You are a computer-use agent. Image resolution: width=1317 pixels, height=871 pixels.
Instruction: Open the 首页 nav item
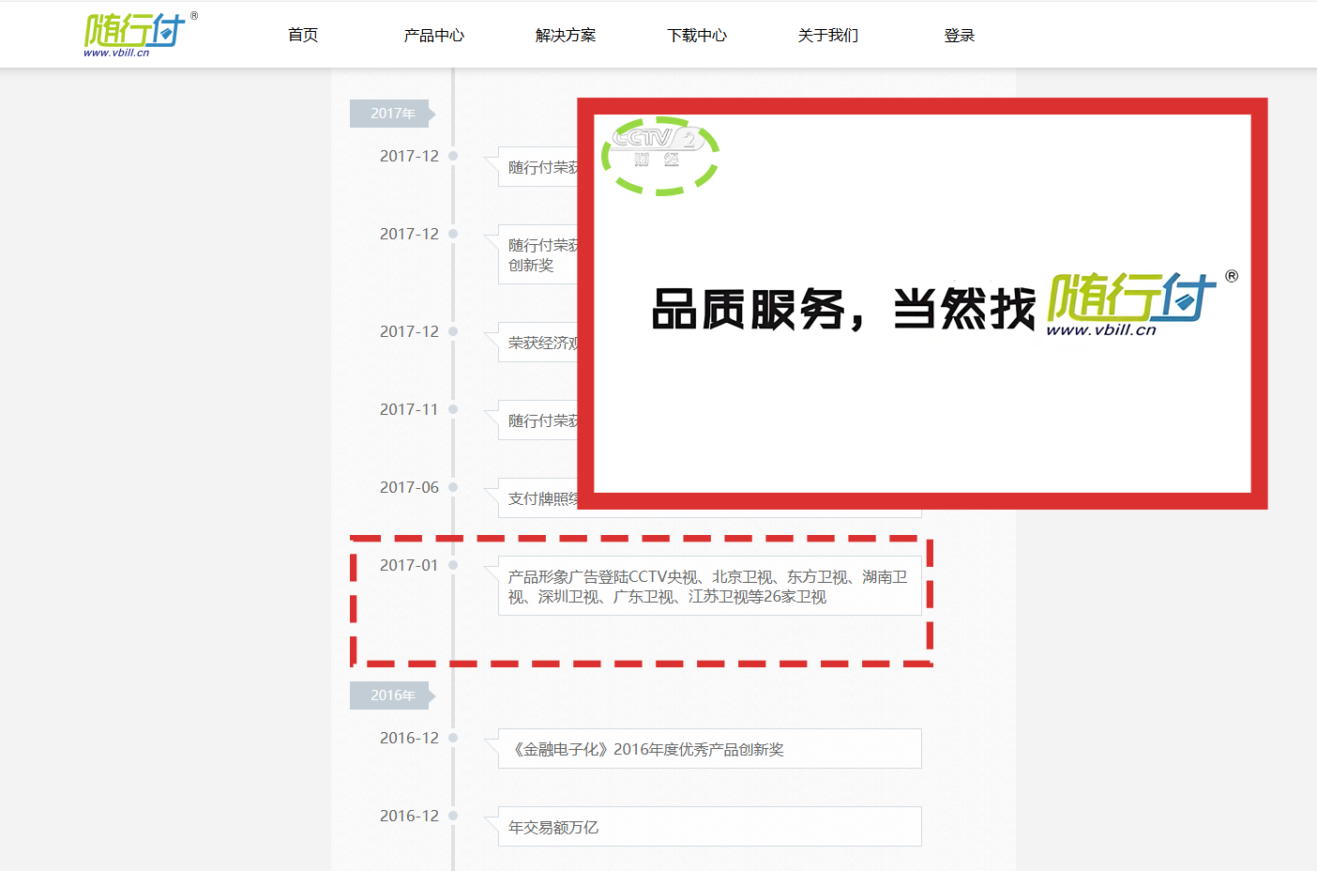pyautogui.click(x=303, y=36)
